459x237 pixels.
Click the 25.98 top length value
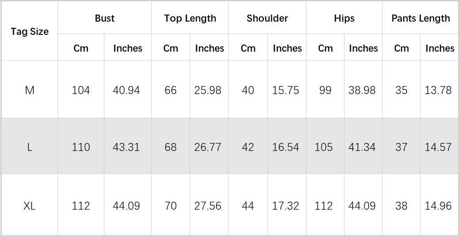(x=208, y=90)
